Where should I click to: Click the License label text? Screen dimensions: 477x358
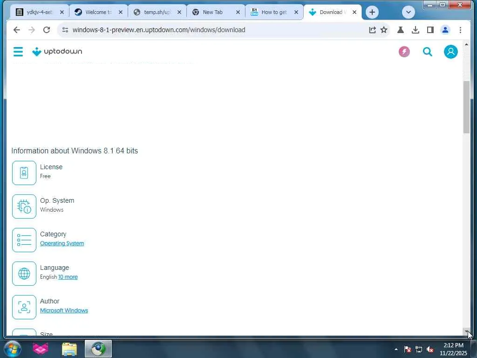click(x=51, y=167)
